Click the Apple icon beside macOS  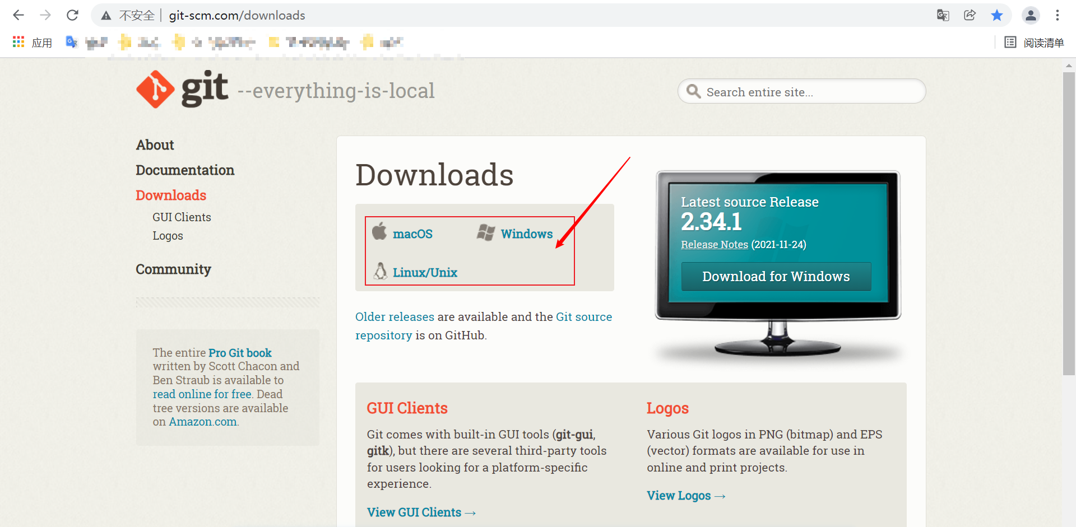click(x=379, y=231)
